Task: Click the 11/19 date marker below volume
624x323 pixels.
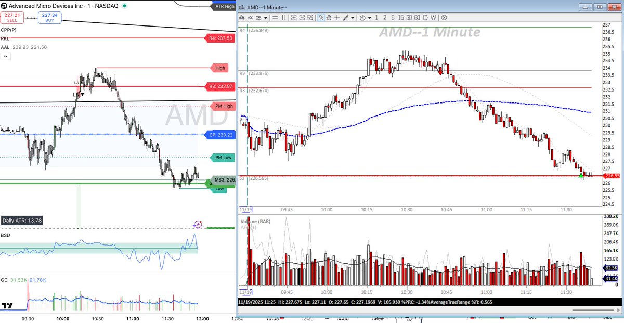Action: click(245, 291)
